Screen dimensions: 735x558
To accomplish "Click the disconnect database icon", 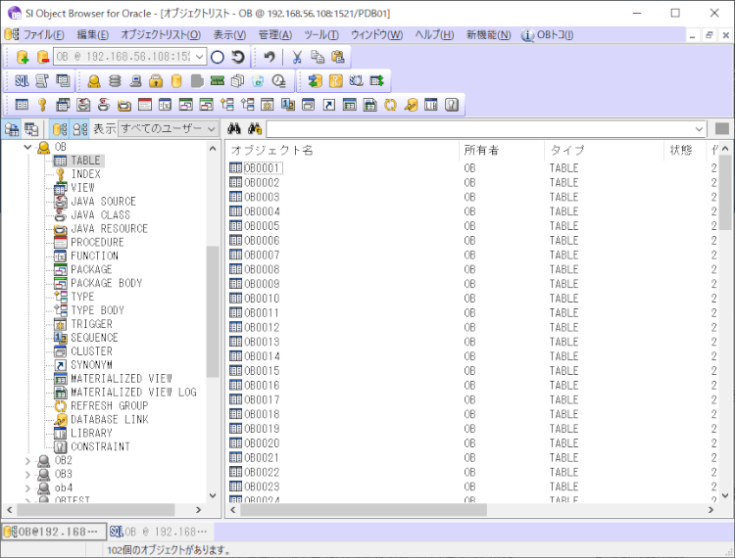I will [x=42, y=58].
